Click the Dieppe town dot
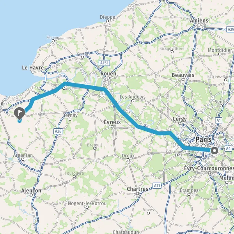 pyautogui.click(x=108, y=21)
